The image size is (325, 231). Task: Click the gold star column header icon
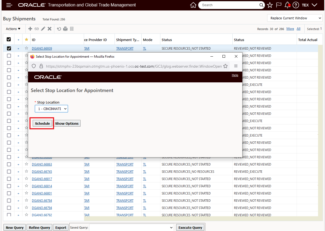point(26,39)
